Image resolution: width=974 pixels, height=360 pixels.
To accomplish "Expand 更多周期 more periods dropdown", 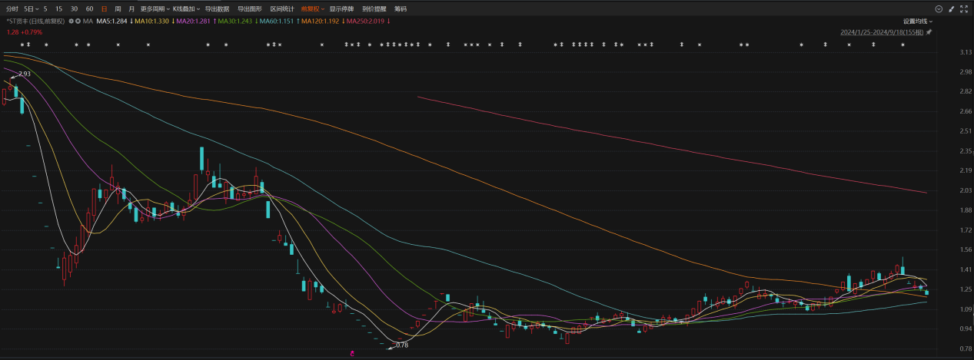I will 155,9.
